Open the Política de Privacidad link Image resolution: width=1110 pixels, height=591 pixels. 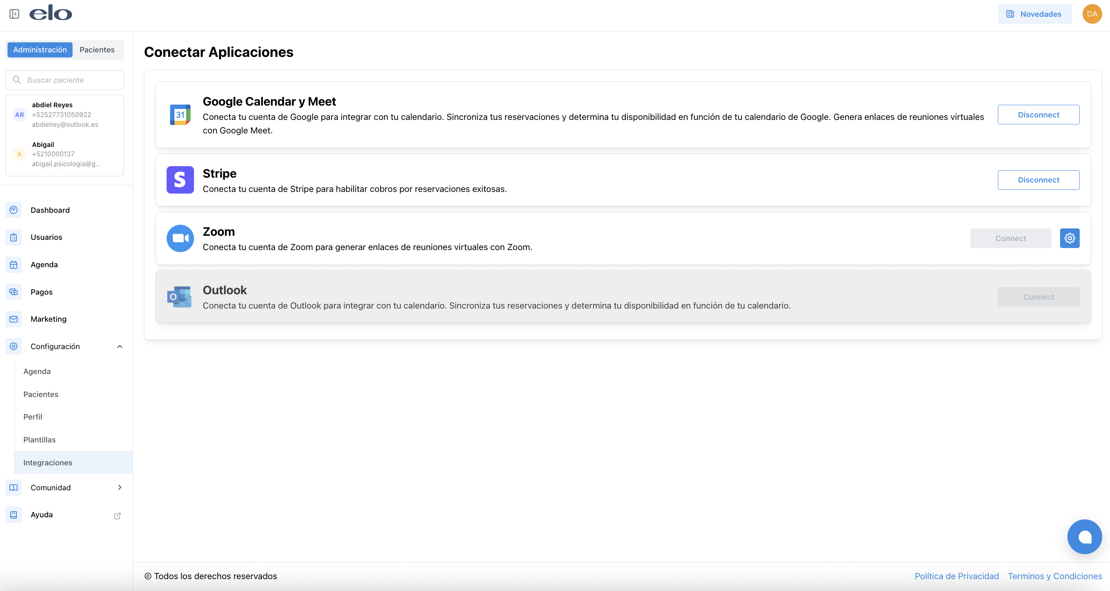pos(956,576)
